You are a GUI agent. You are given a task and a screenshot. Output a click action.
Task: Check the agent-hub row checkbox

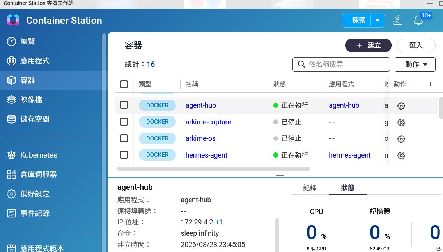pos(124,105)
